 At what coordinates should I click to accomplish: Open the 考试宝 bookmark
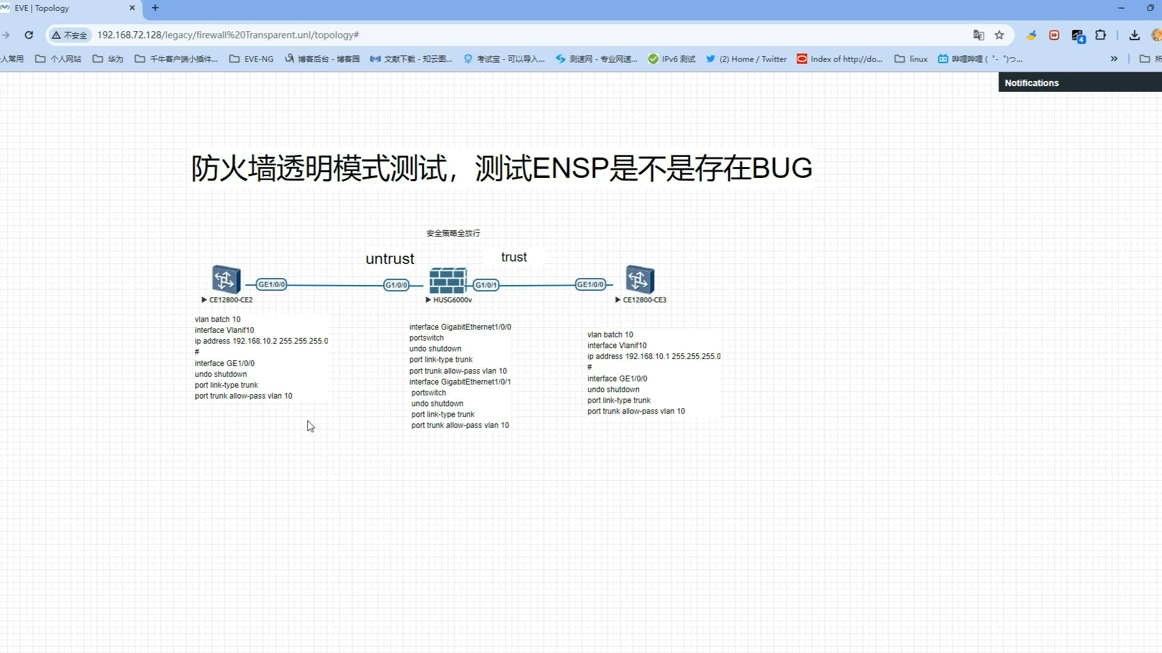[504, 59]
